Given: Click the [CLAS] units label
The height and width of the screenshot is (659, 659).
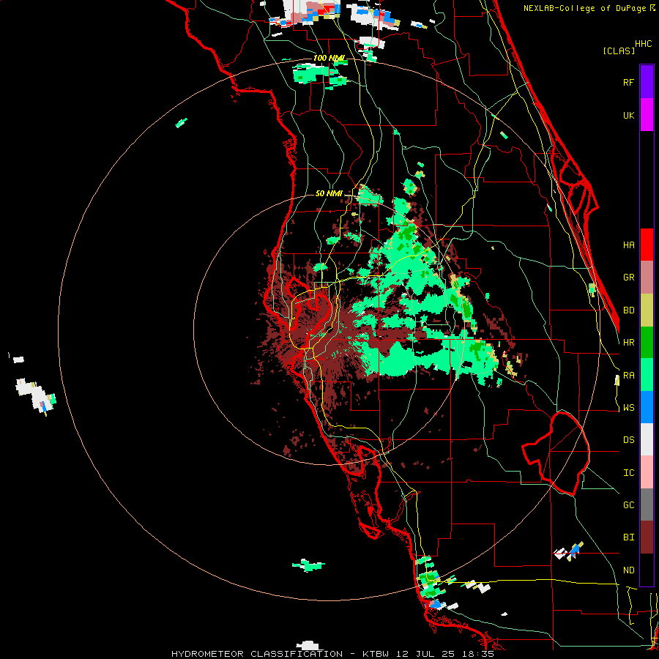Looking at the screenshot, I should click(619, 51).
